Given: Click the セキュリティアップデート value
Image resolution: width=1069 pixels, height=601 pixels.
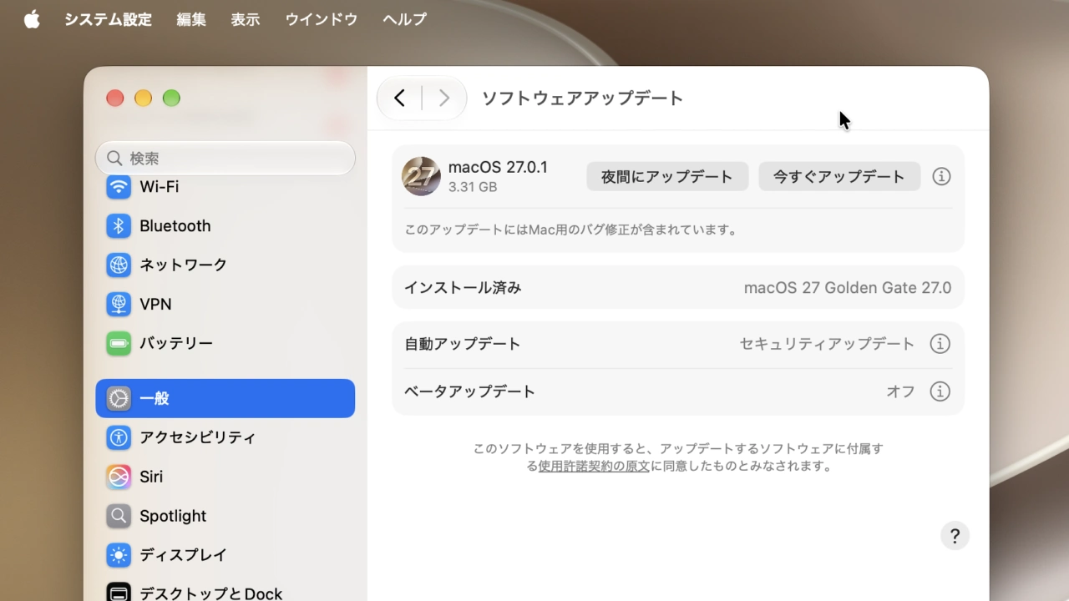Looking at the screenshot, I should click(827, 344).
